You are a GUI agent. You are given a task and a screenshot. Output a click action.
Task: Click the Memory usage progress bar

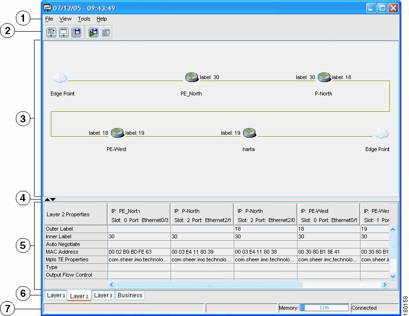(324, 308)
